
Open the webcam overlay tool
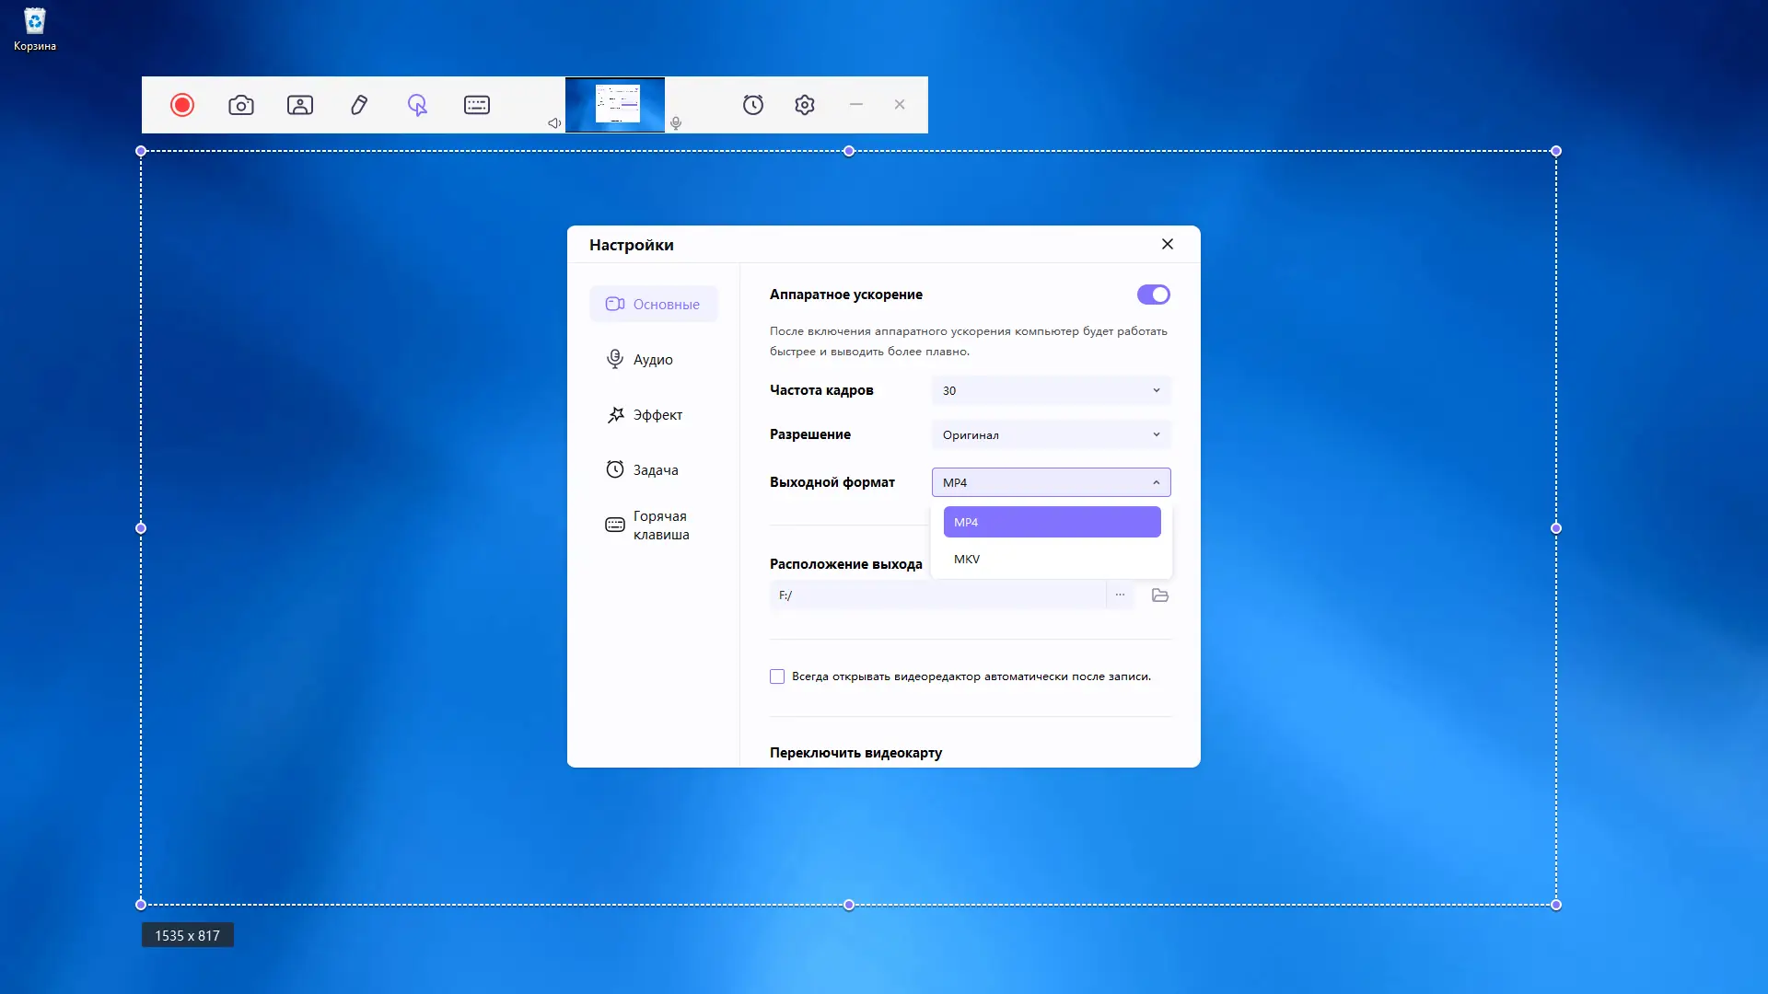pos(300,105)
